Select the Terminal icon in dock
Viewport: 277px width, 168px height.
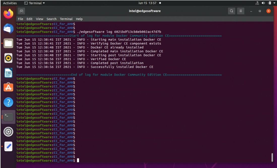pos(8,117)
